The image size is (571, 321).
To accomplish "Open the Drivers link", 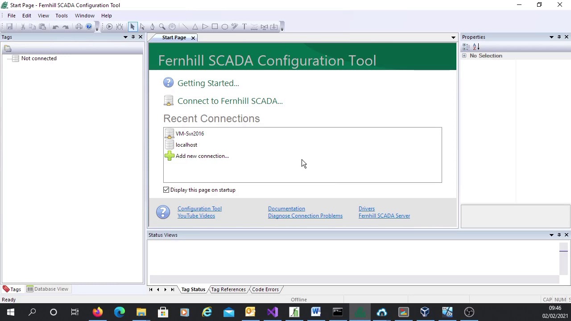I will click(x=367, y=209).
